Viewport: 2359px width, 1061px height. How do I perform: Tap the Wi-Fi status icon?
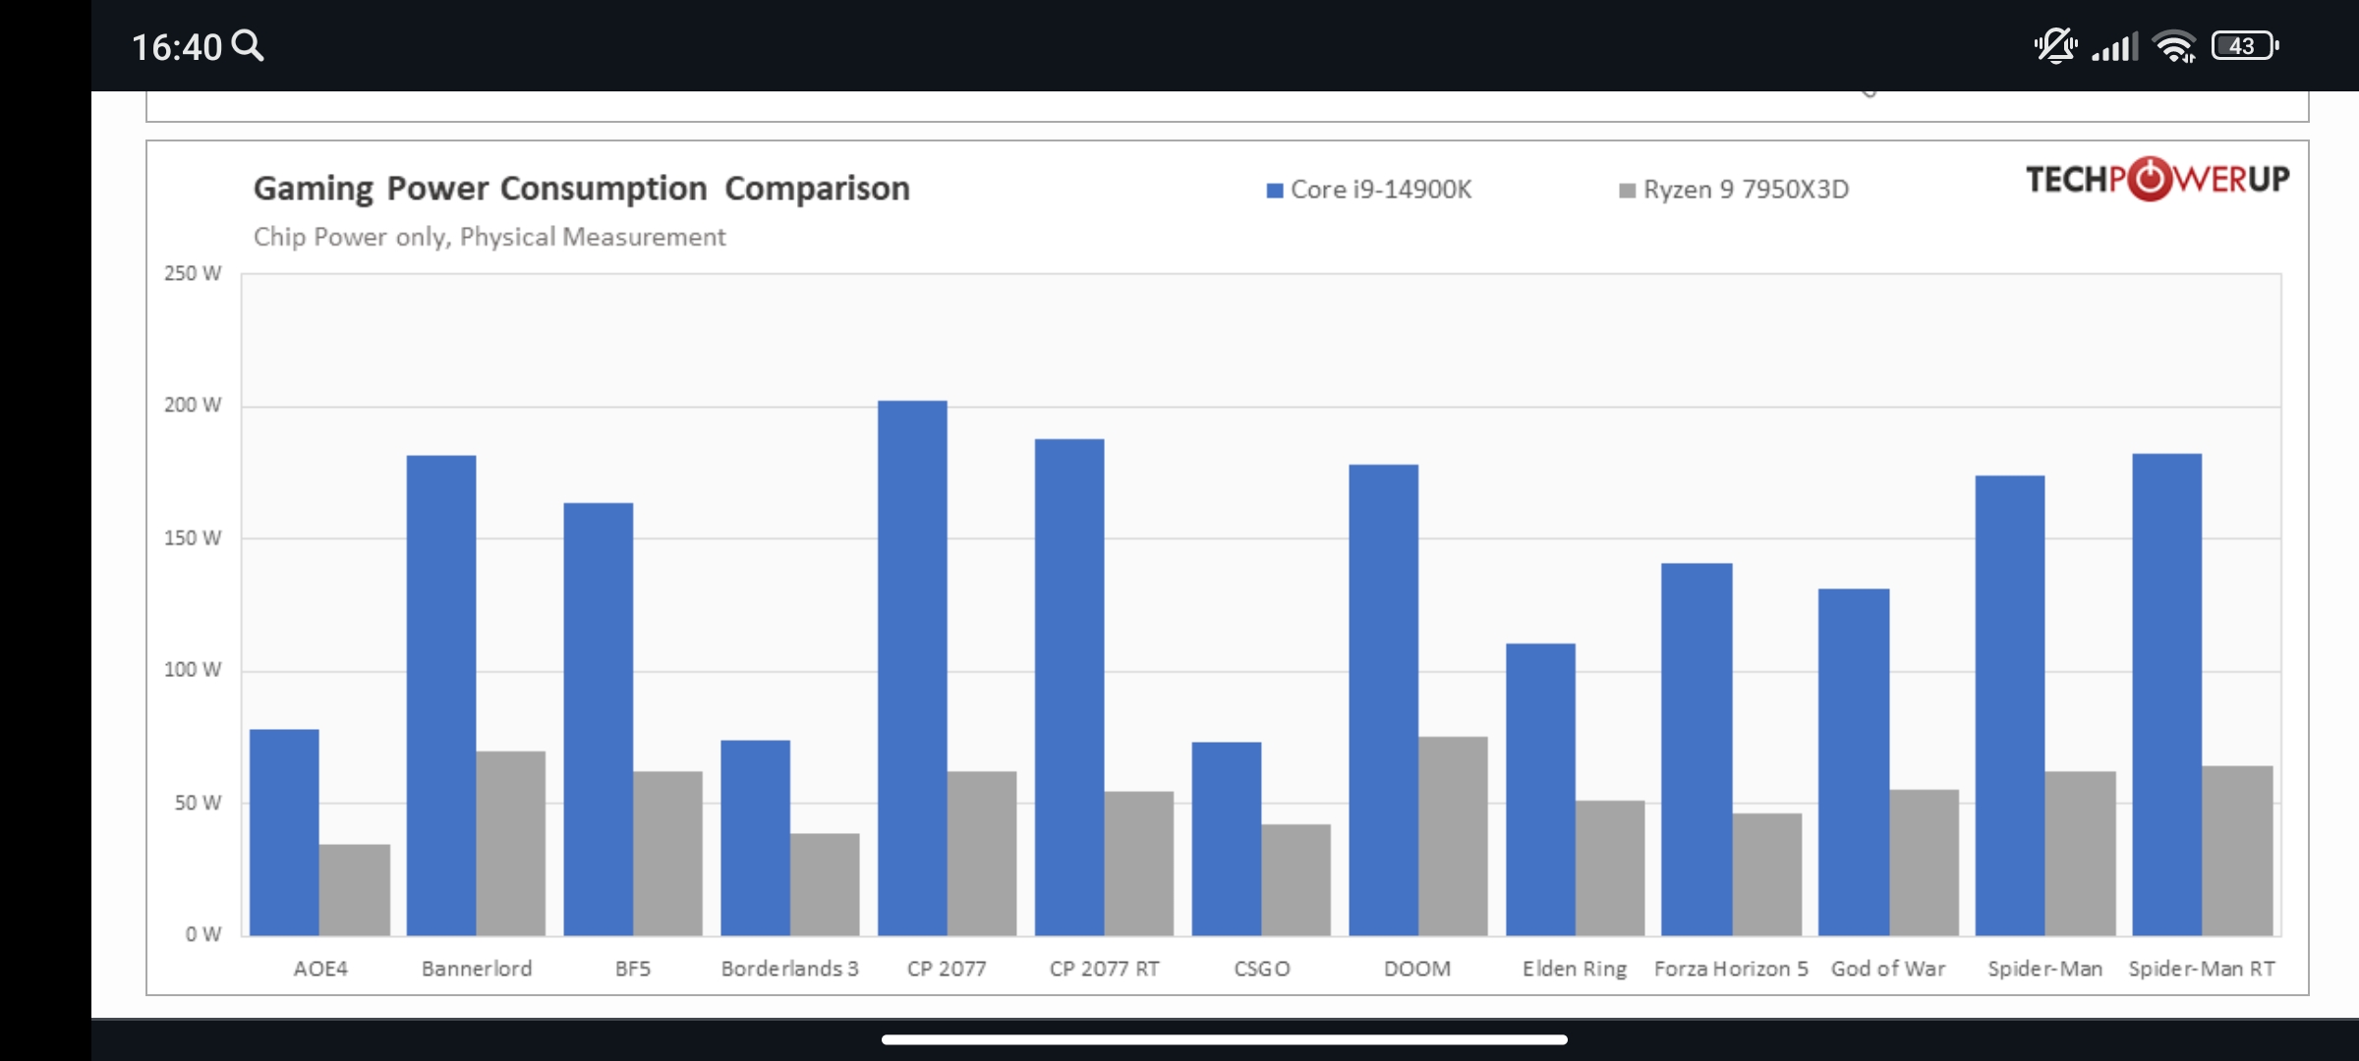(2173, 46)
